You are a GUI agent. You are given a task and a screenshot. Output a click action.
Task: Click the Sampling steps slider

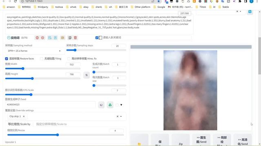(96, 50)
